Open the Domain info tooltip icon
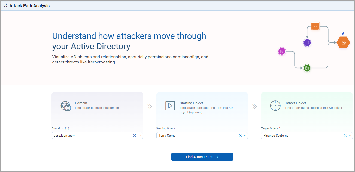The width and height of the screenshot is (355, 172). pos(67,128)
